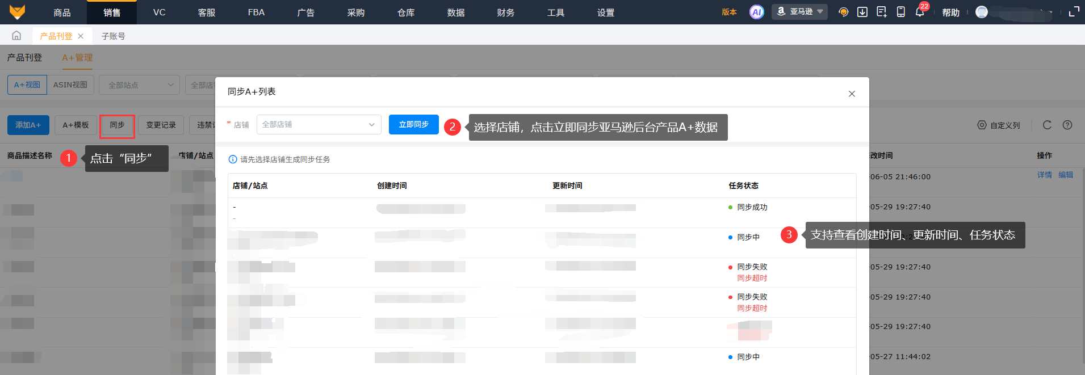Click the 请先选择店铺生成同步任务 hint text
1085x375 pixels.
pos(285,159)
